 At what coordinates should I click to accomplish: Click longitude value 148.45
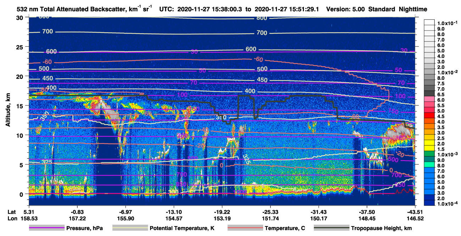pyautogui.click(x=367, y=219)
